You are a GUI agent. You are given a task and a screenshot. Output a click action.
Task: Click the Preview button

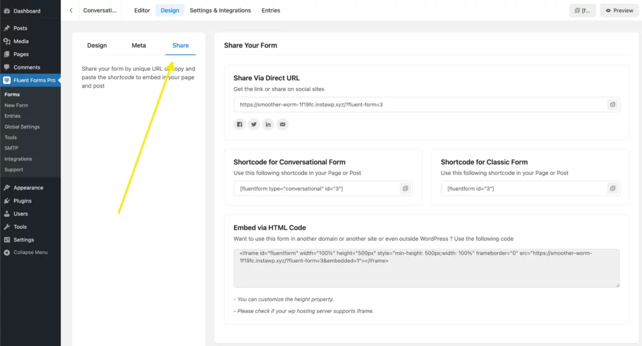pyautogui.click(x=619, y=11)
